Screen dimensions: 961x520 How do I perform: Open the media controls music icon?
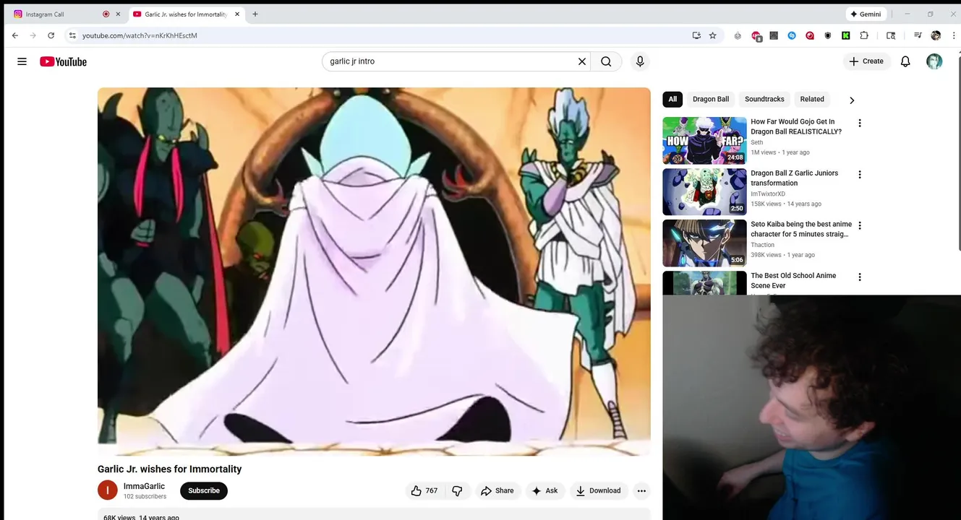click(918, 35)
